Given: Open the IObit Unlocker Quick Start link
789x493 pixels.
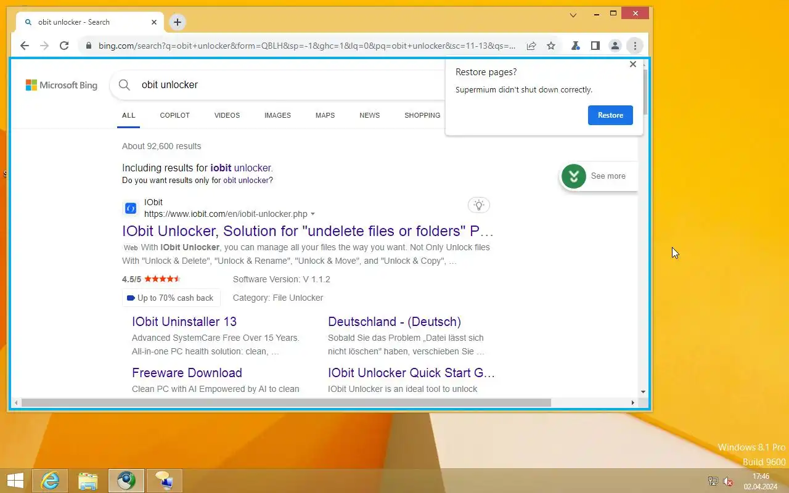Looking at the screenshot, I should tap(412, 373).
